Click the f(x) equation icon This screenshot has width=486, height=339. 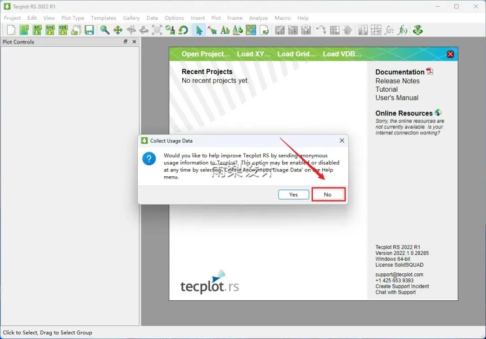click(403, 30)
